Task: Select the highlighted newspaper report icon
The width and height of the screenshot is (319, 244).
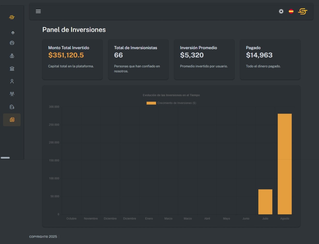Action: pos(12,120)
